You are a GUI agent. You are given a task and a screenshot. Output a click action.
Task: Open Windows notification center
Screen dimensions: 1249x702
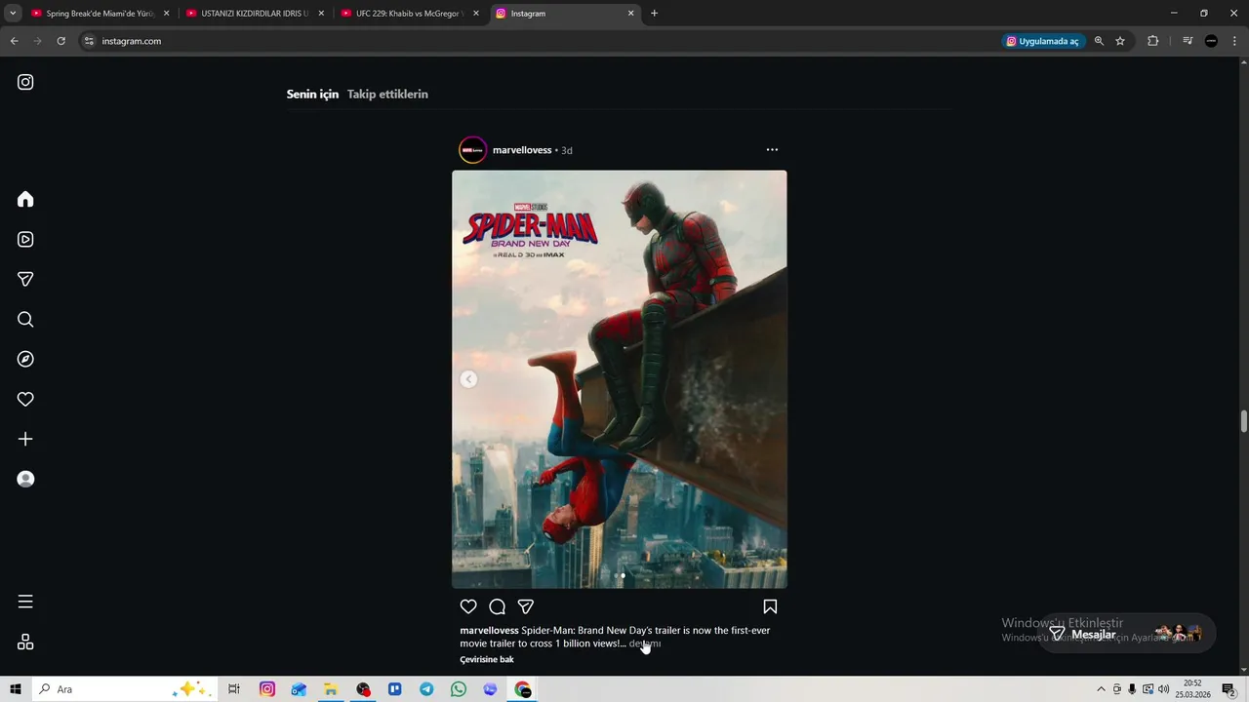[x=1229, y=689]
